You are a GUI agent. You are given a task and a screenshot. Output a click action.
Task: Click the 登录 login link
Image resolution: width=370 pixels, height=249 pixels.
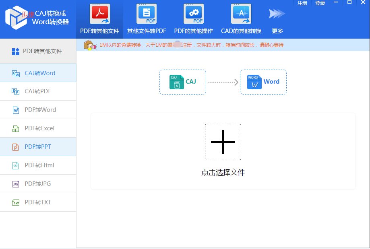click(320, 3)
